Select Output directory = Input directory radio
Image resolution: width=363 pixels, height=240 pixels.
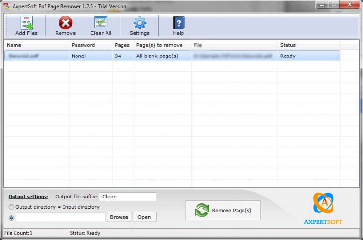pos(11,207)
